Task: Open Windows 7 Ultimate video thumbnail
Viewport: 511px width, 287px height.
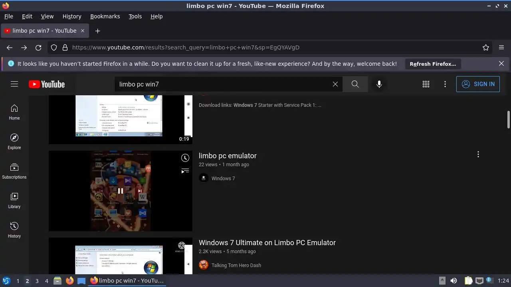Action: (x=121, y=256)
